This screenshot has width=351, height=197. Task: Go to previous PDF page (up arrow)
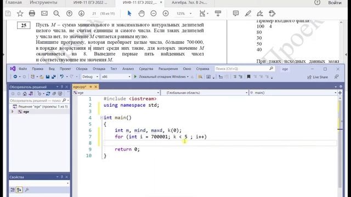69,14
